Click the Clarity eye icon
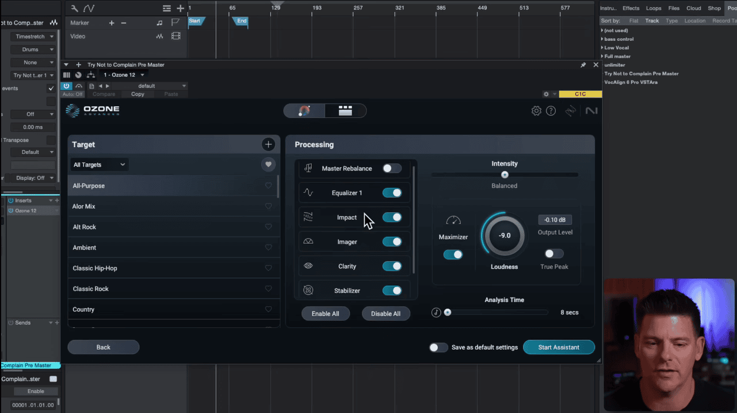 308,266
